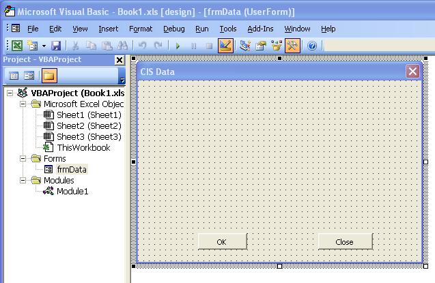Open Insert UserForm dropdown arrow
Viewport: 435px width, 283px height.
(44, 46)
